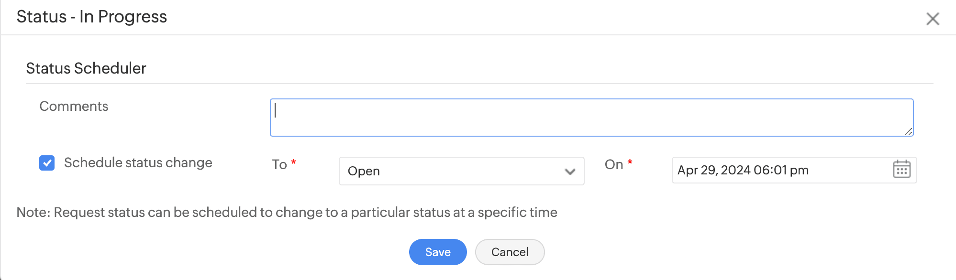Close the Status dialog with X
Screen dimensions: 956x280
tap(933, 19)
